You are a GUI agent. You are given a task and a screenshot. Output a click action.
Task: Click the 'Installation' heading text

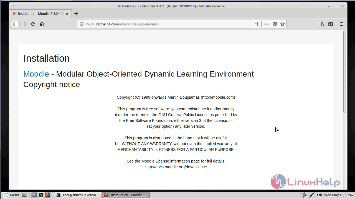[x=46, y=58]
